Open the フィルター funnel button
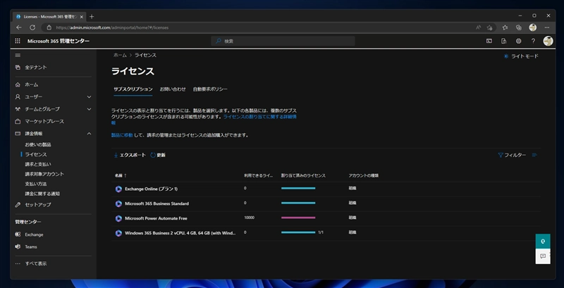 tap(512, 155)
